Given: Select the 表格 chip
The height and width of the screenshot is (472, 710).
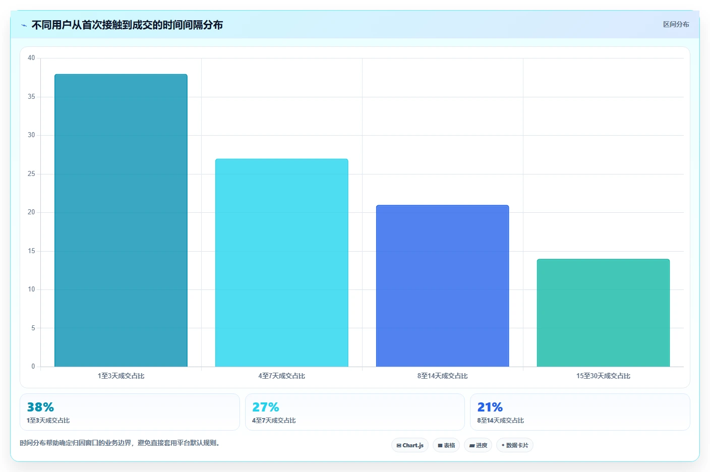Looking at the screenshot, I should click(x=446, y=445).
